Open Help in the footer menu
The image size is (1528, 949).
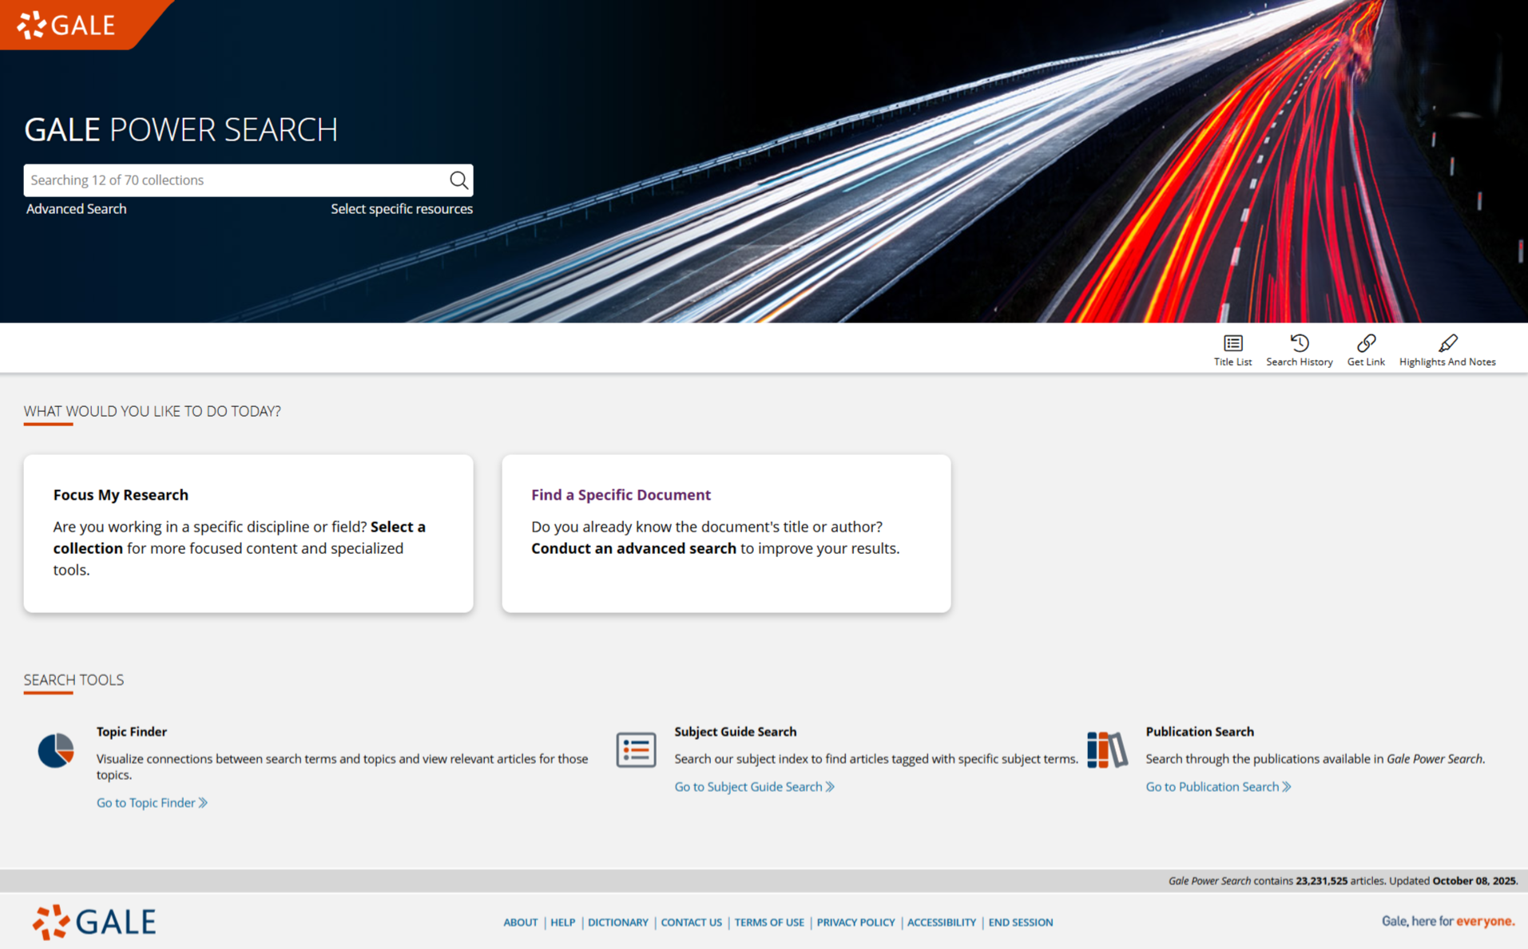click(562, 923)
